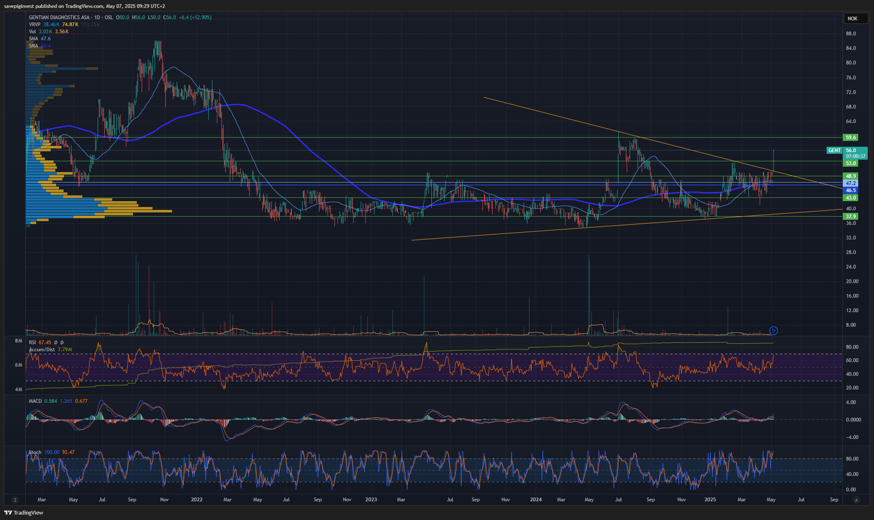Click the 07:00:37 bar countdown timer
The width and height of the screenshot is (874, 520).
click(x=856, y=157)
